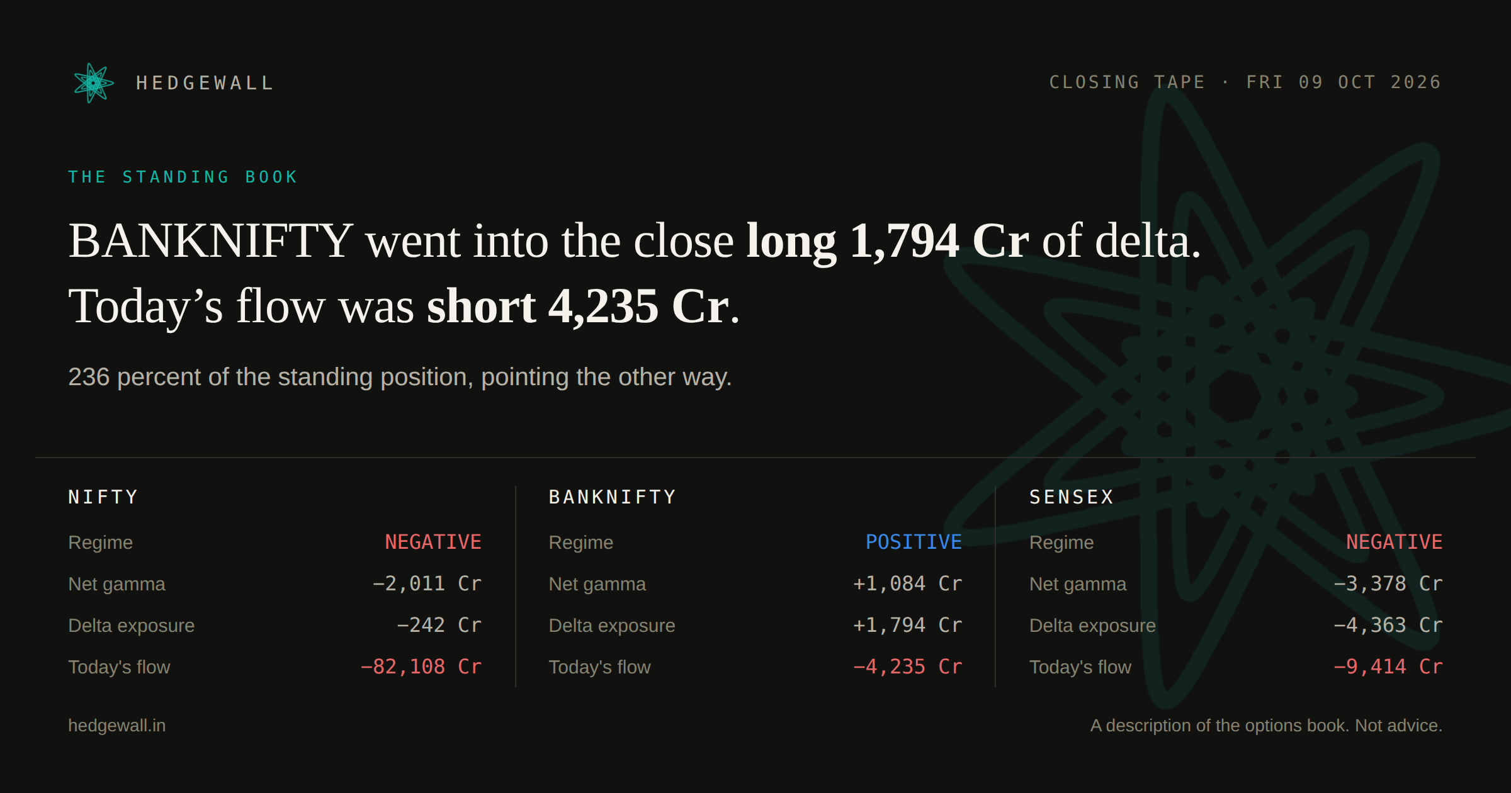
Task: Click BANKNIFTY's POSITIVE regime value
Action: click(914, 542)
